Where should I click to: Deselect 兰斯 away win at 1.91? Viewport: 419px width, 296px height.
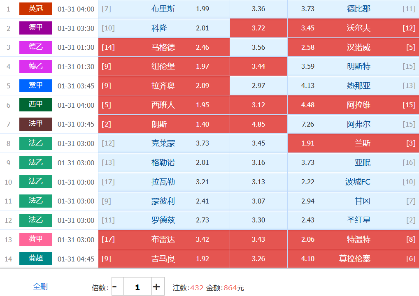click(x=353, y=143)
